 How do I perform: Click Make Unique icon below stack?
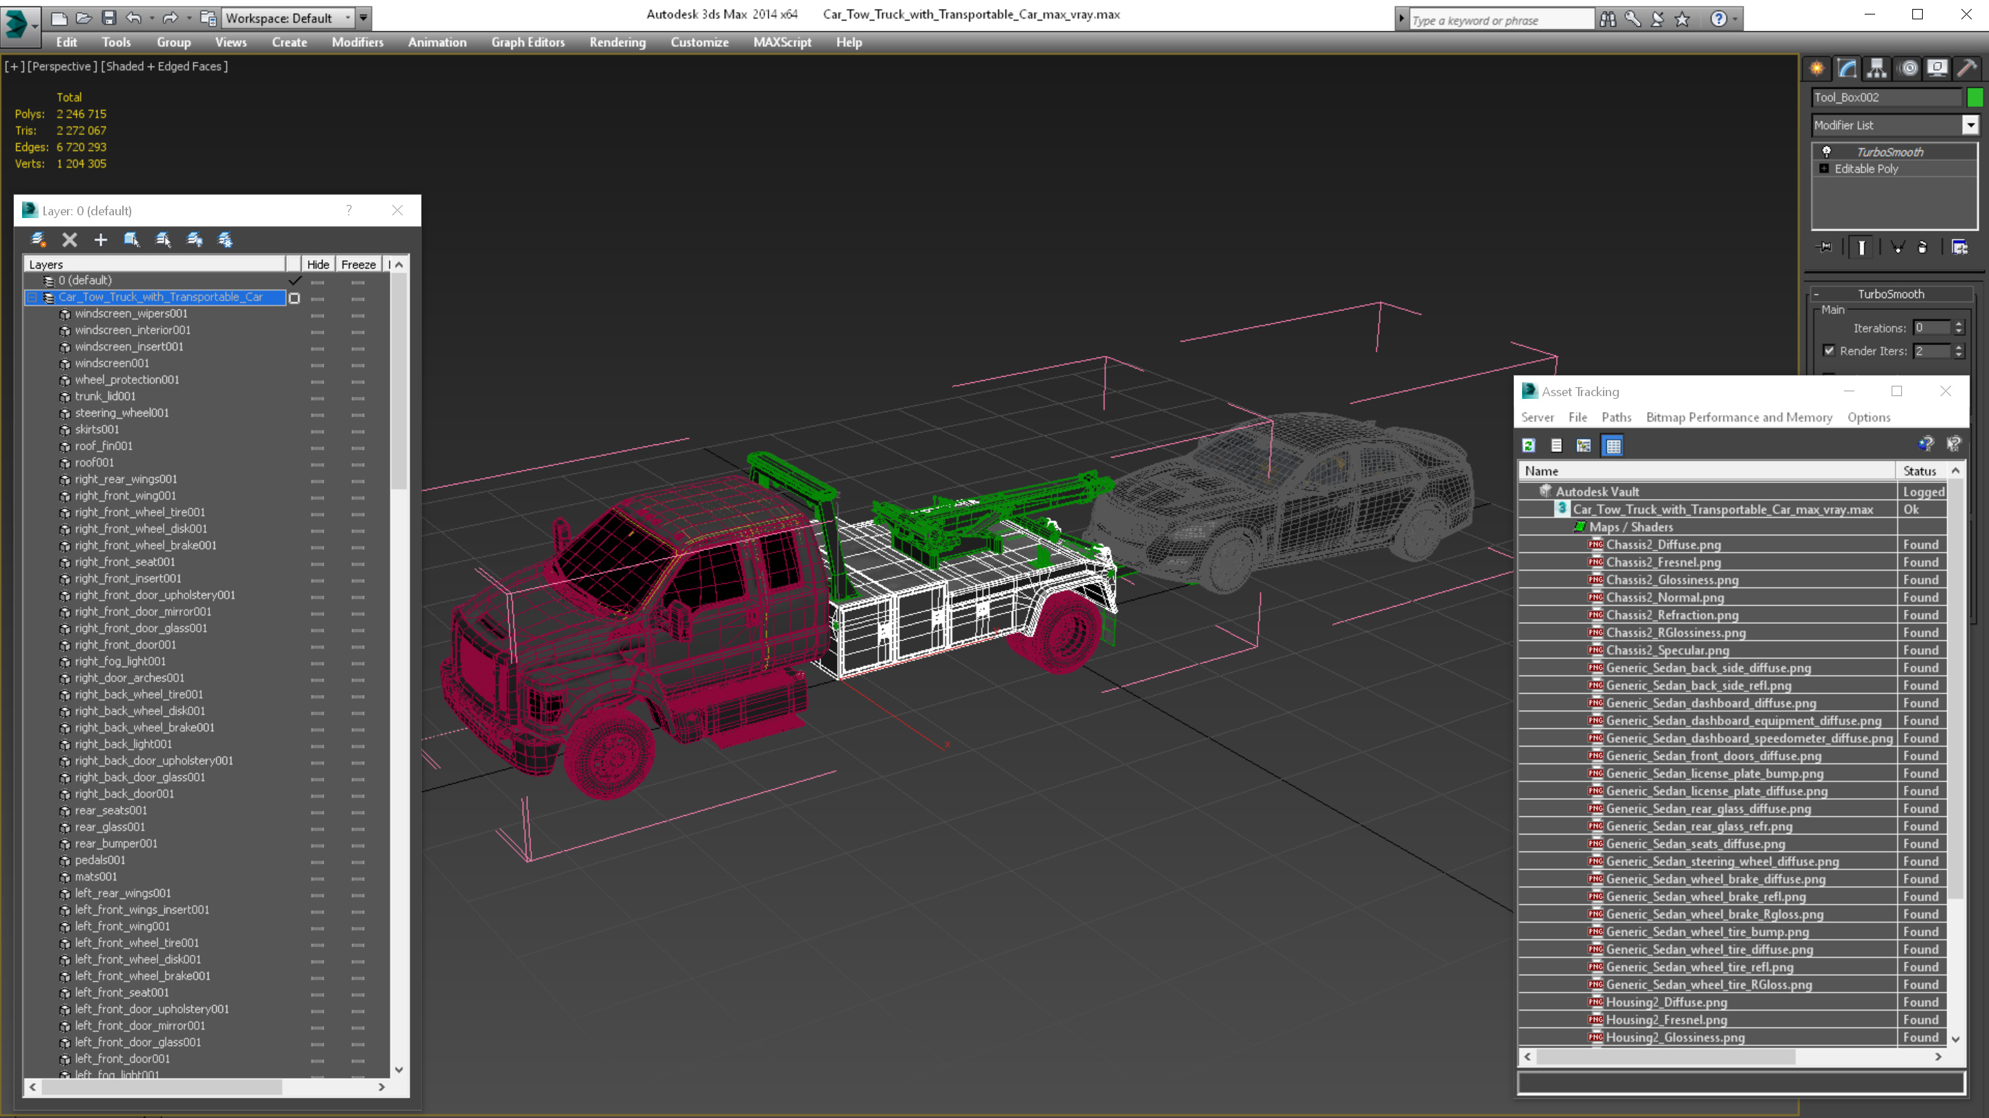tap(1897, 247)
